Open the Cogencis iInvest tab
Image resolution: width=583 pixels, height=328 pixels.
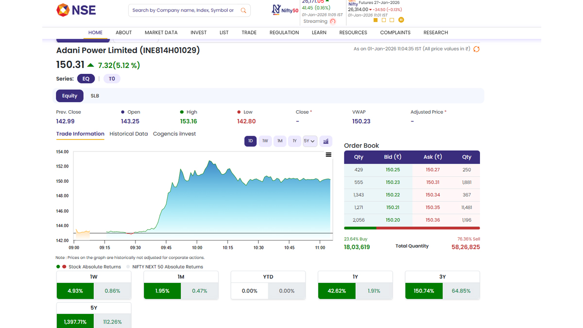point(174,134)
